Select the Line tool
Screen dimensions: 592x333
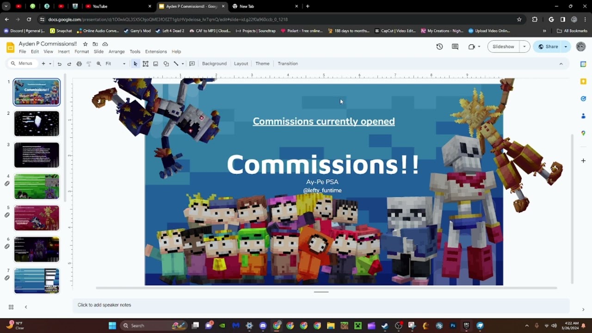(176, 64)
